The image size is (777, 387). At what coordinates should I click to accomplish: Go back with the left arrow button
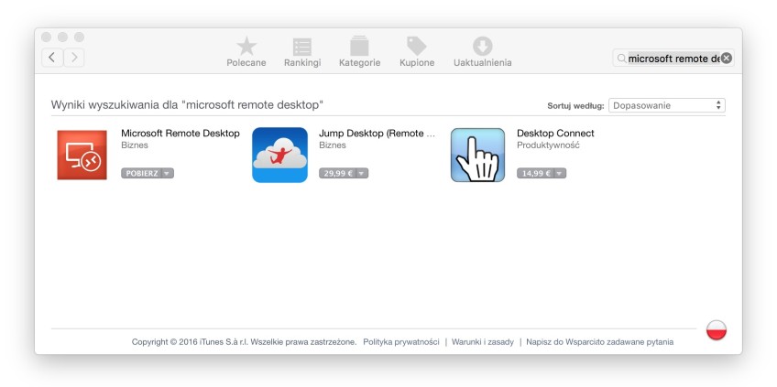tap(52, 58)
